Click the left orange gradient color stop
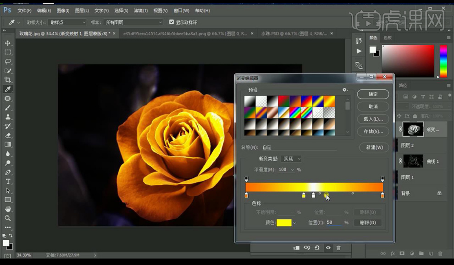 [246, 195]
